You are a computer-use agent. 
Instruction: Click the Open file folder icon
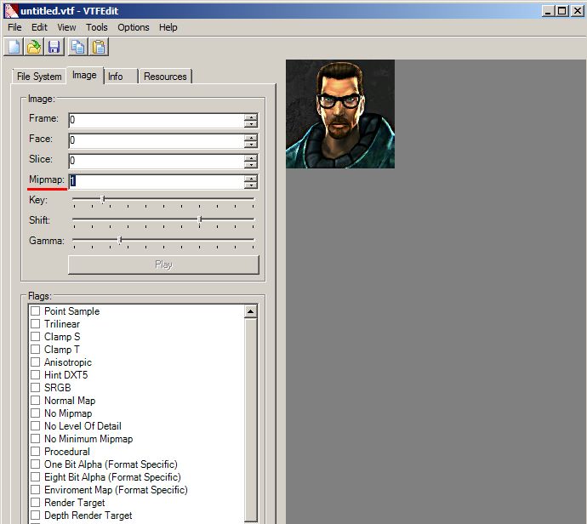coord(34,47)
